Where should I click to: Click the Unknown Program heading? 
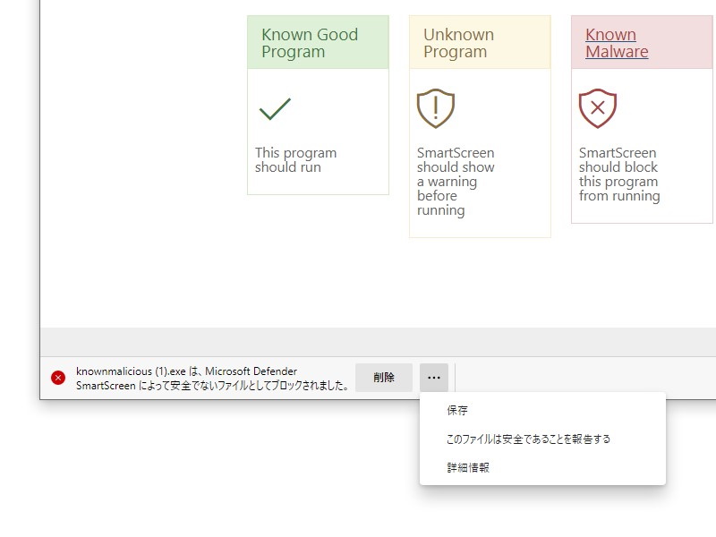[458, 43]
